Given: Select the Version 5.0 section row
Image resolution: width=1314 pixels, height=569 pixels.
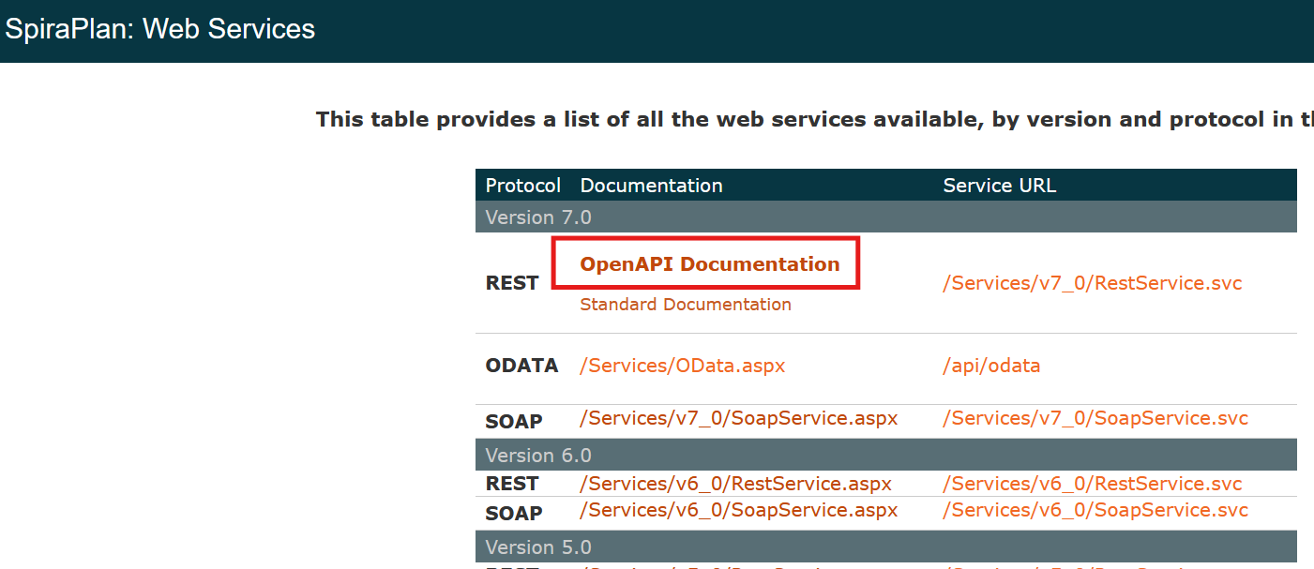Looking at the screenshot, I should click(538, 547).
